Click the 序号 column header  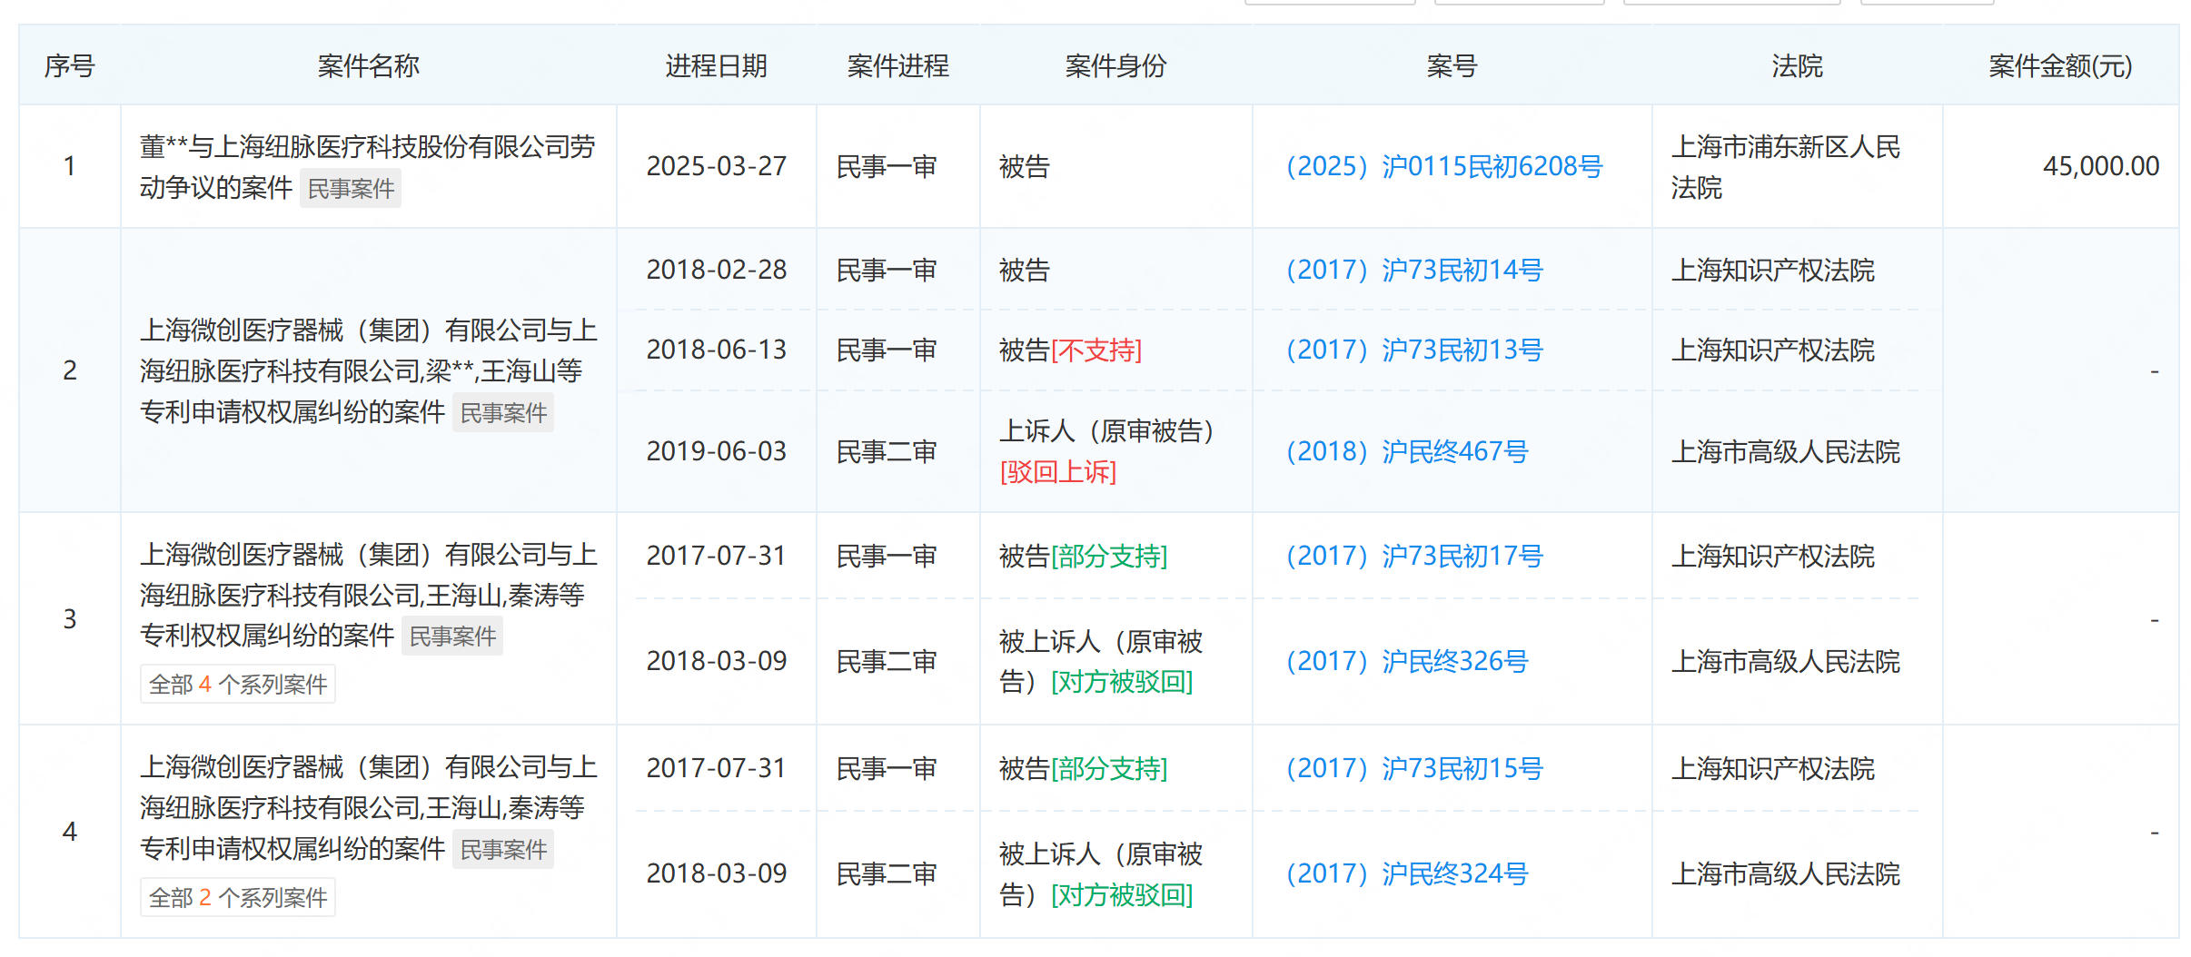69,65
